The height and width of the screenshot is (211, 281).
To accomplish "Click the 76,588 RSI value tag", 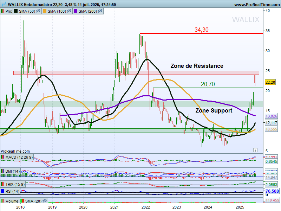I will tap(272, 191).
